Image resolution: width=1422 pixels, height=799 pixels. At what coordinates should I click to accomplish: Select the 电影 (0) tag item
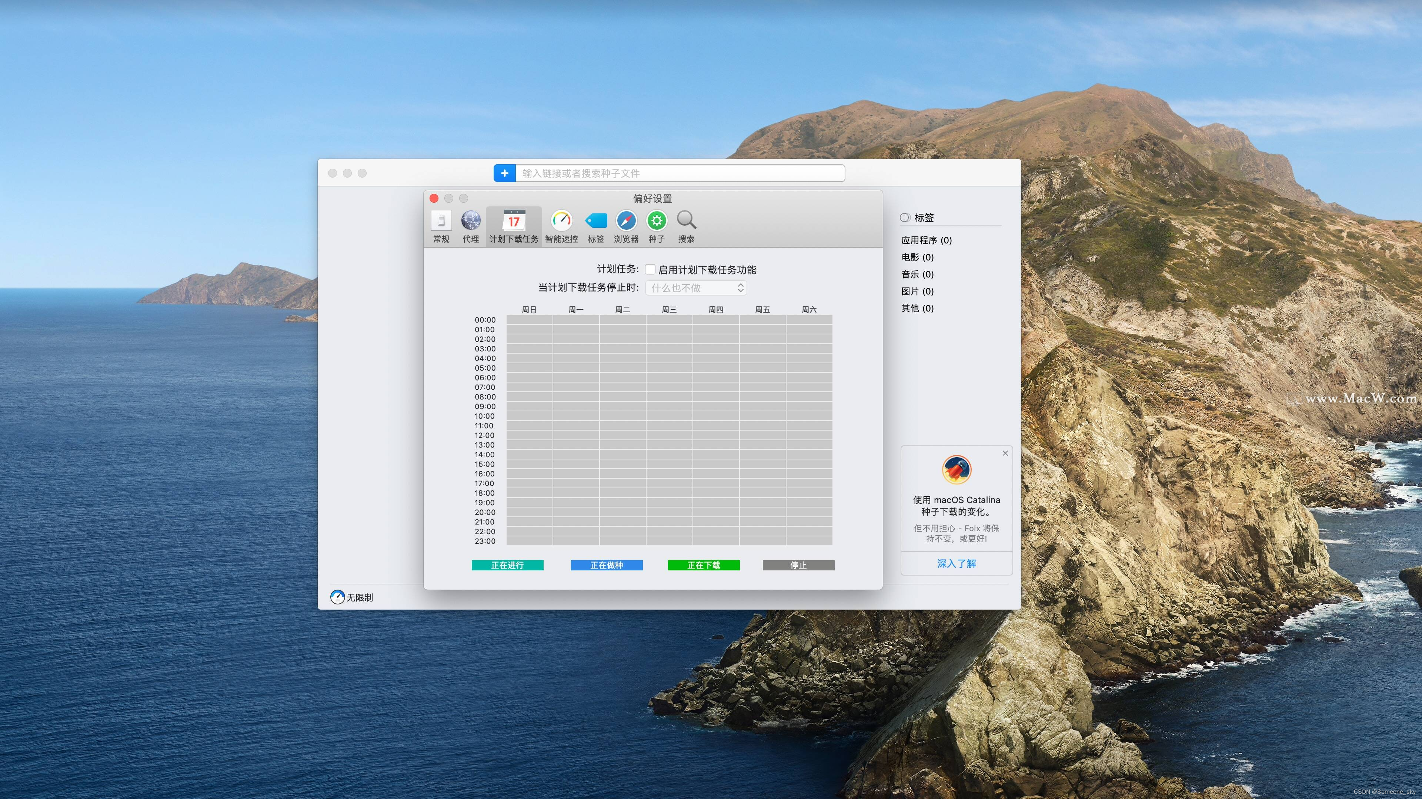pos(917,257)
